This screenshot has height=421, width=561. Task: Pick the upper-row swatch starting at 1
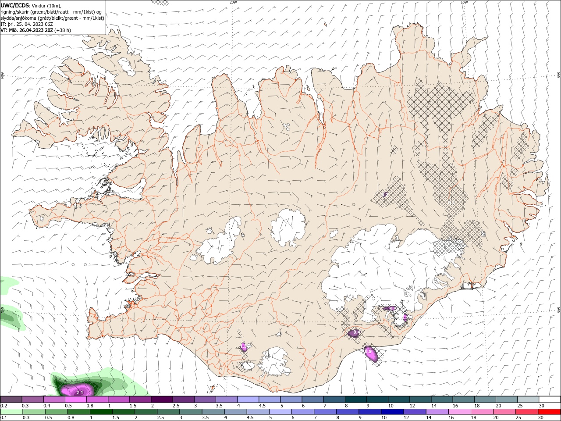tap(119, 400)
